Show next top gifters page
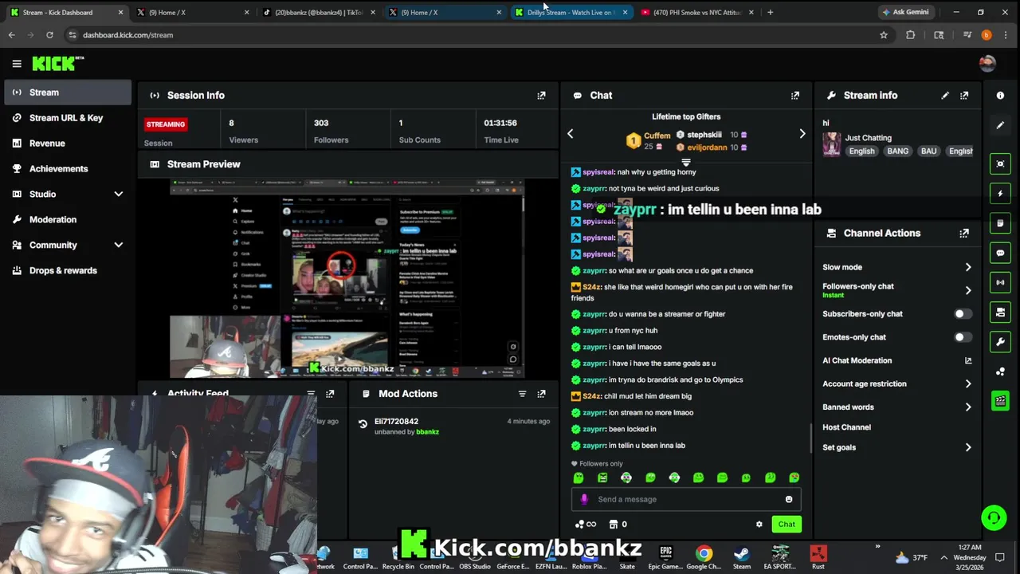Image resolution: width=1020 pixels, height=574 pixels. [x=802, y=133]
